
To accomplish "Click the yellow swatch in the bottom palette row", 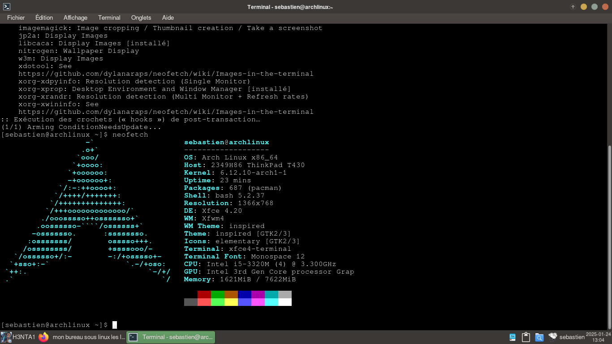I will [x=231, y=302].
